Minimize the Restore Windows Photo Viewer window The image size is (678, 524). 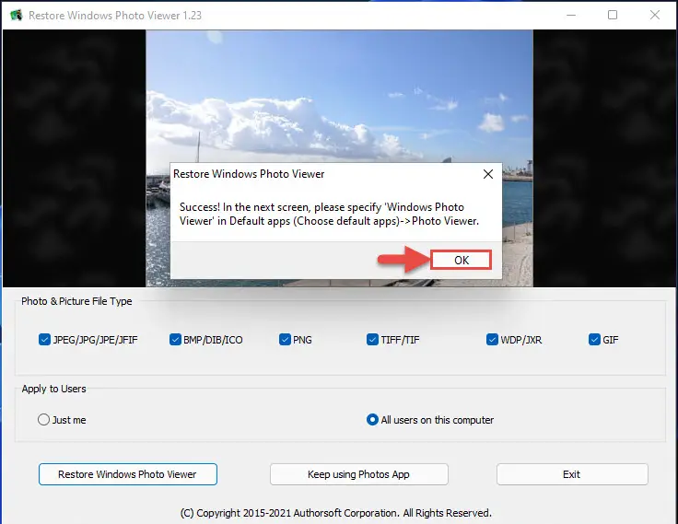(571, 15)
